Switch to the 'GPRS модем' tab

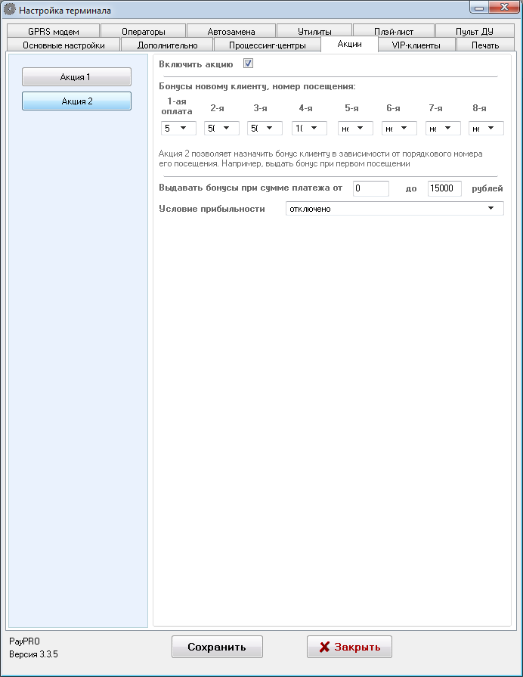(53, 32)
